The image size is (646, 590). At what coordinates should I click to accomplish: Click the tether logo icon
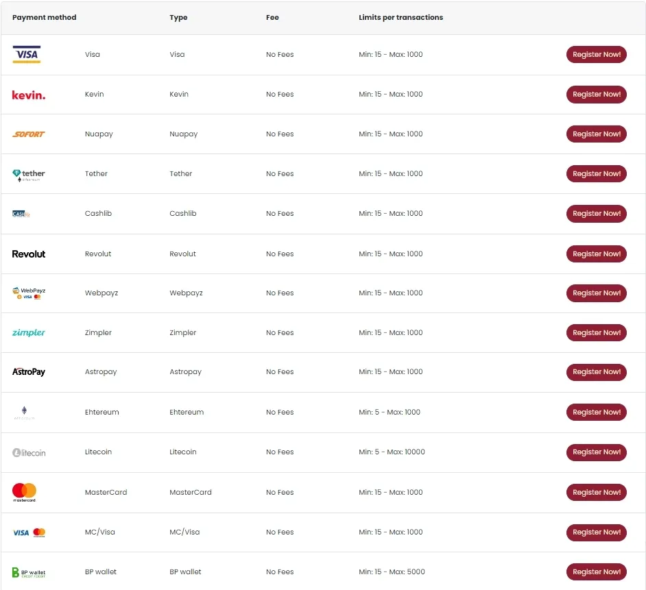pos(28,175)
